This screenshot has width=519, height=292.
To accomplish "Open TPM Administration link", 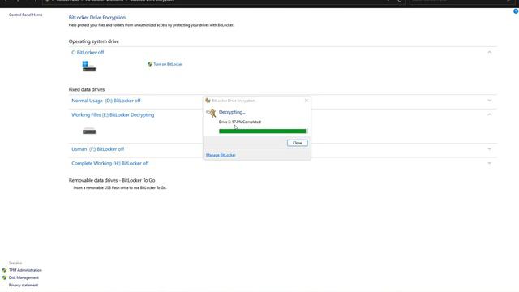I will point(25,270).
